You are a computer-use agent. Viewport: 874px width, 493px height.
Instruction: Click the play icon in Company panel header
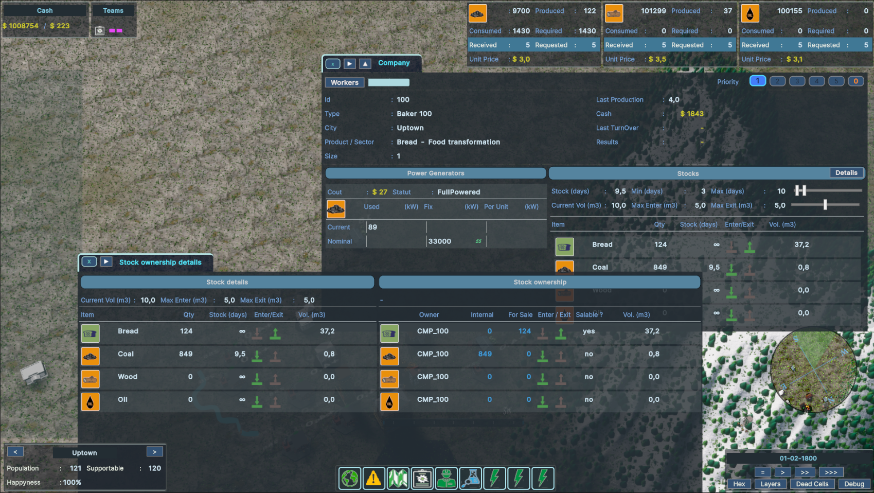(349, 64)
